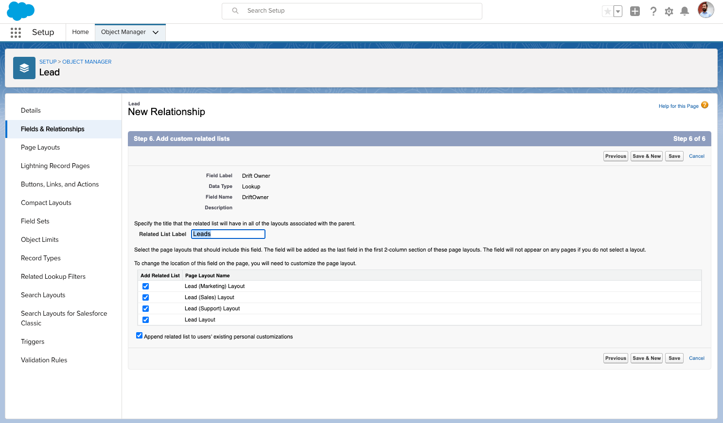
Task: Click the OBJECT MANAGER breadcrumb link
Action: 87,62
